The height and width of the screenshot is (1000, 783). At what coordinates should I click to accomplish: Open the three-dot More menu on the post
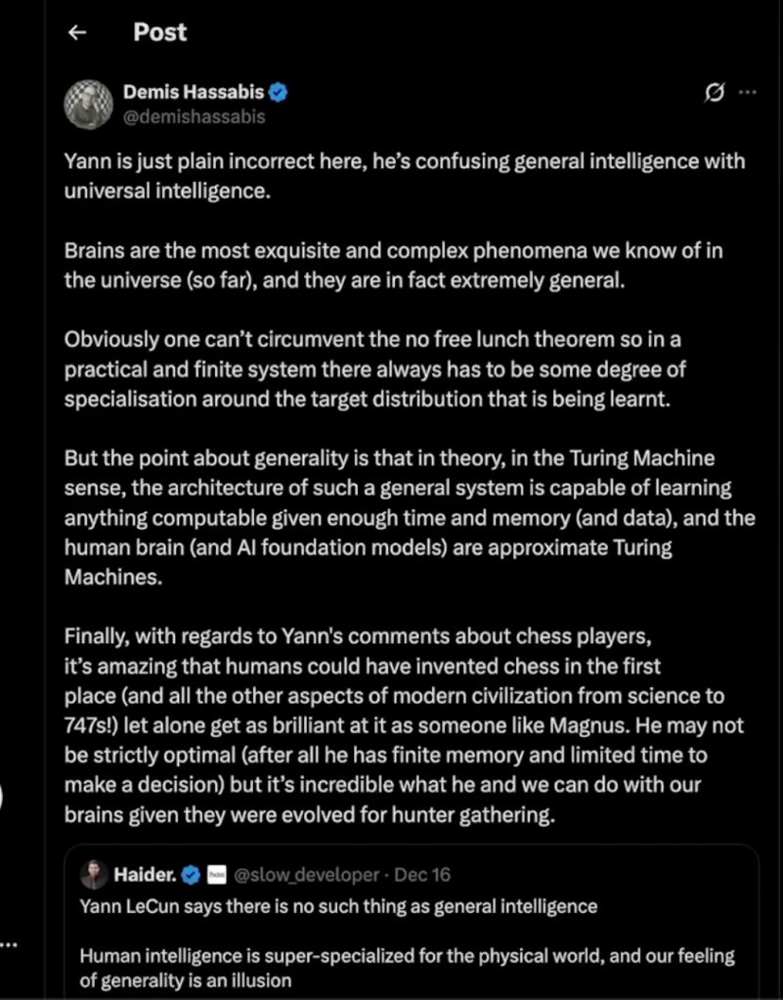pos(747,93)
